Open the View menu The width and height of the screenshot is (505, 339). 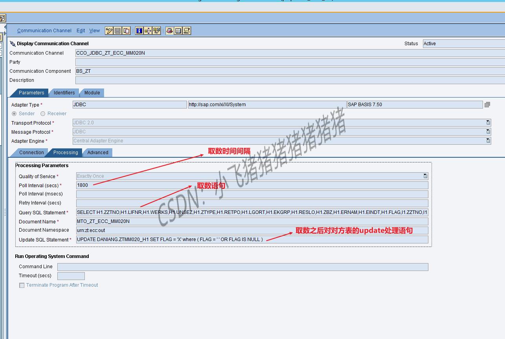point(95,31)
